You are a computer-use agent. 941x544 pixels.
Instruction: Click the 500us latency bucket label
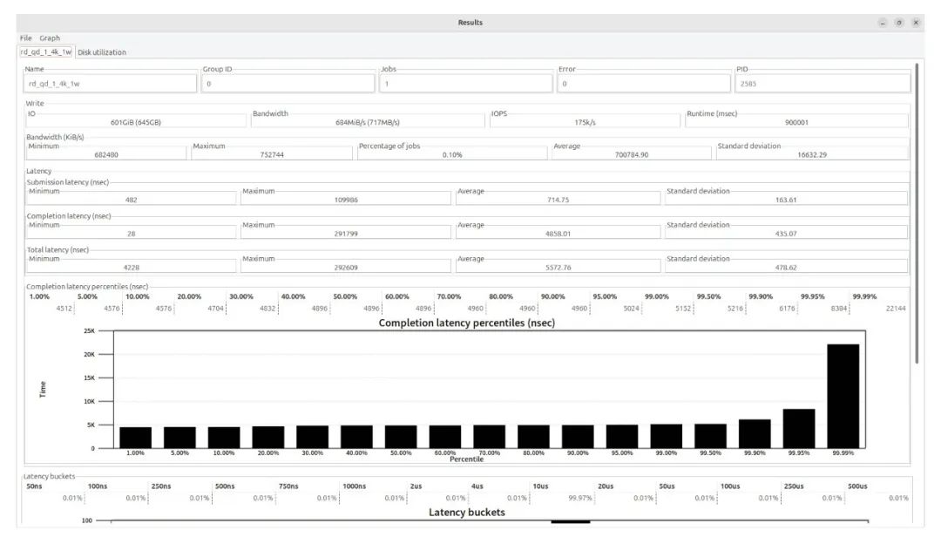857,486
